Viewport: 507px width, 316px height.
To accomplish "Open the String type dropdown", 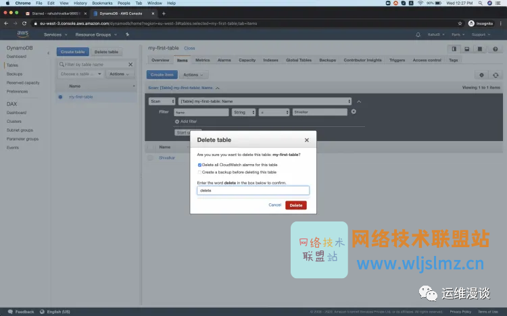I will 243,112.
